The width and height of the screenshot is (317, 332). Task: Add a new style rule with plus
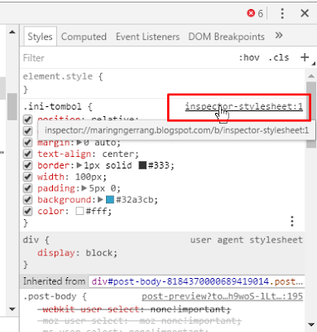tap(305, 57)
